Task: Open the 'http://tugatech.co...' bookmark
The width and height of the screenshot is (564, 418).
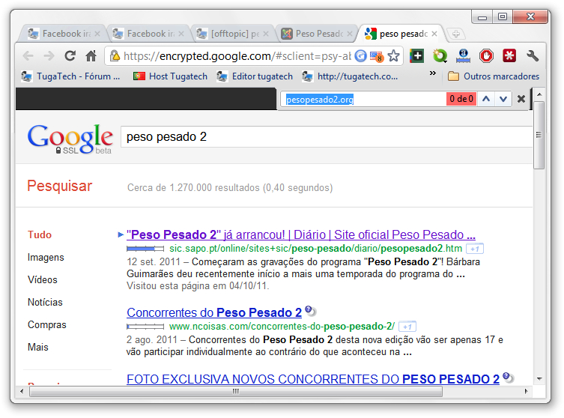Action: [x=351, y=76]
